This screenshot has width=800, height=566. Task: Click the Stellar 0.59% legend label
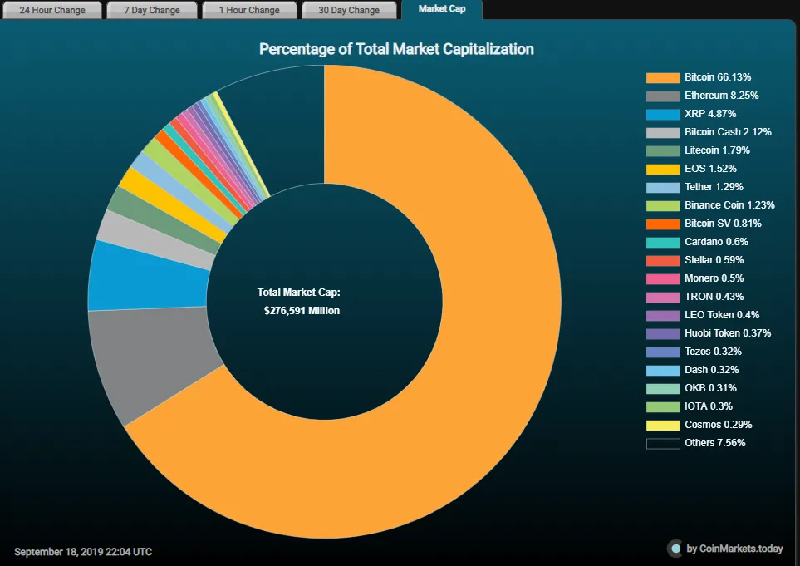pyautogui.click(x=714, y=260)
